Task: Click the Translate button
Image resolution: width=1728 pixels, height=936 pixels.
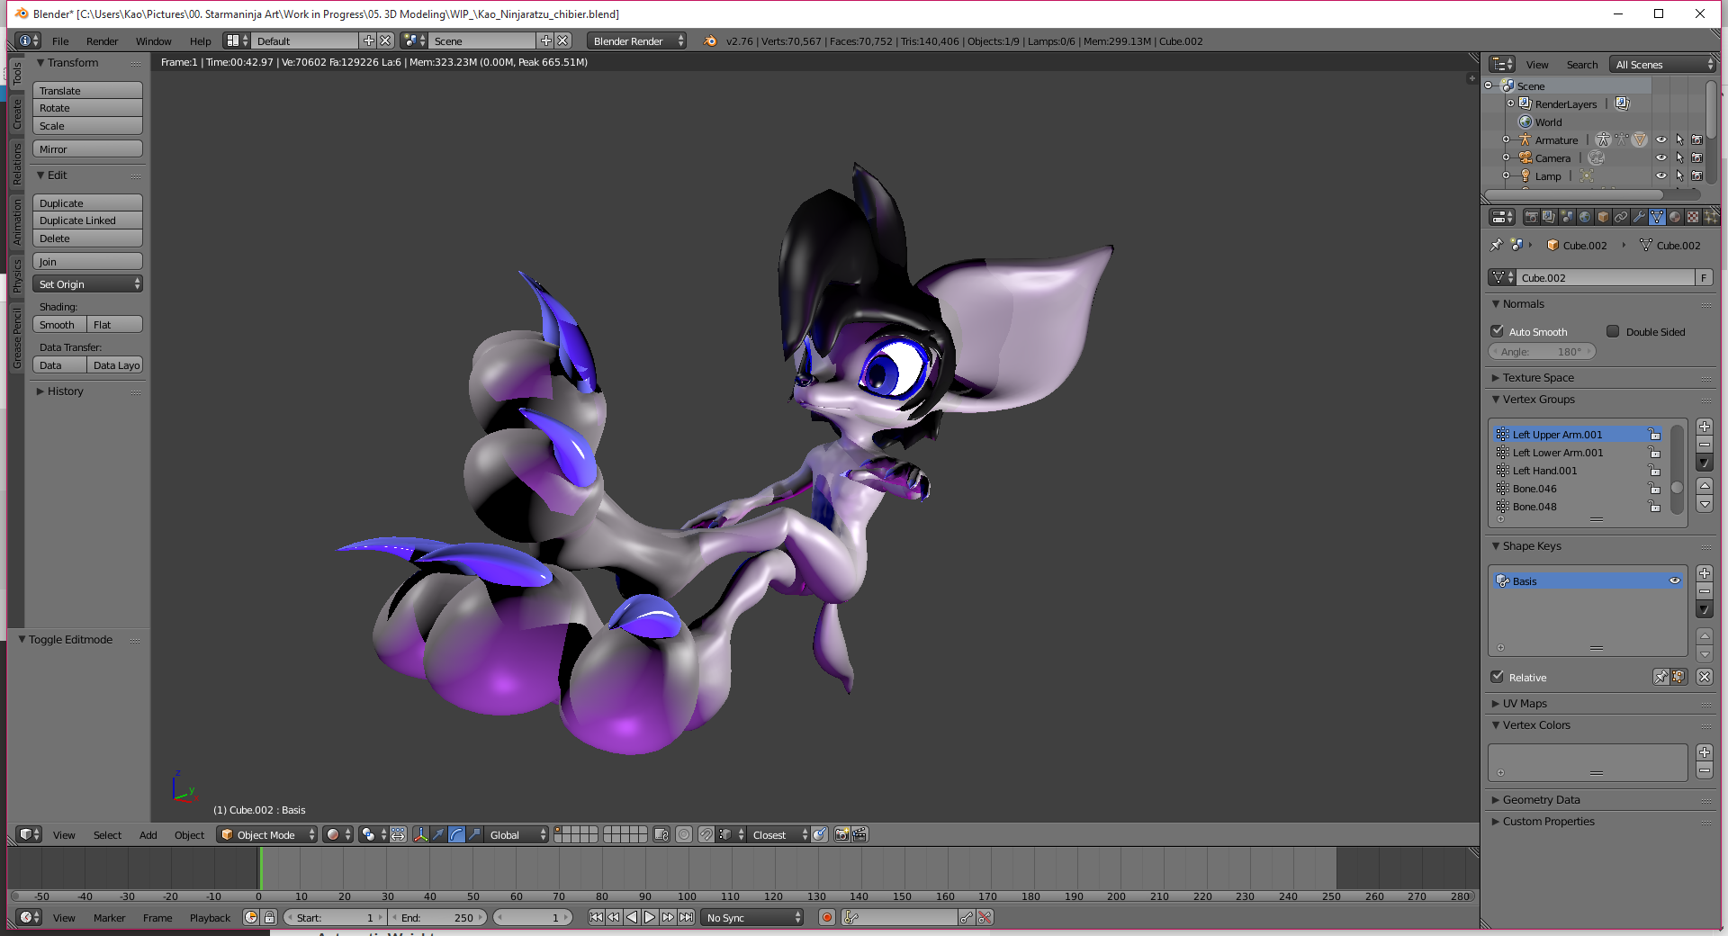Action: click(88, 90)
